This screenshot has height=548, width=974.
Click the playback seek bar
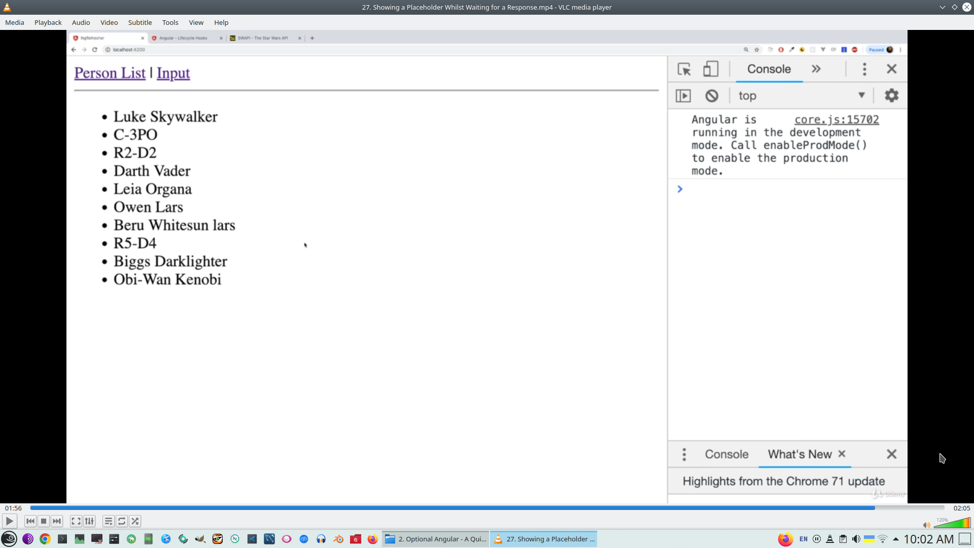[x=487, y=507]
